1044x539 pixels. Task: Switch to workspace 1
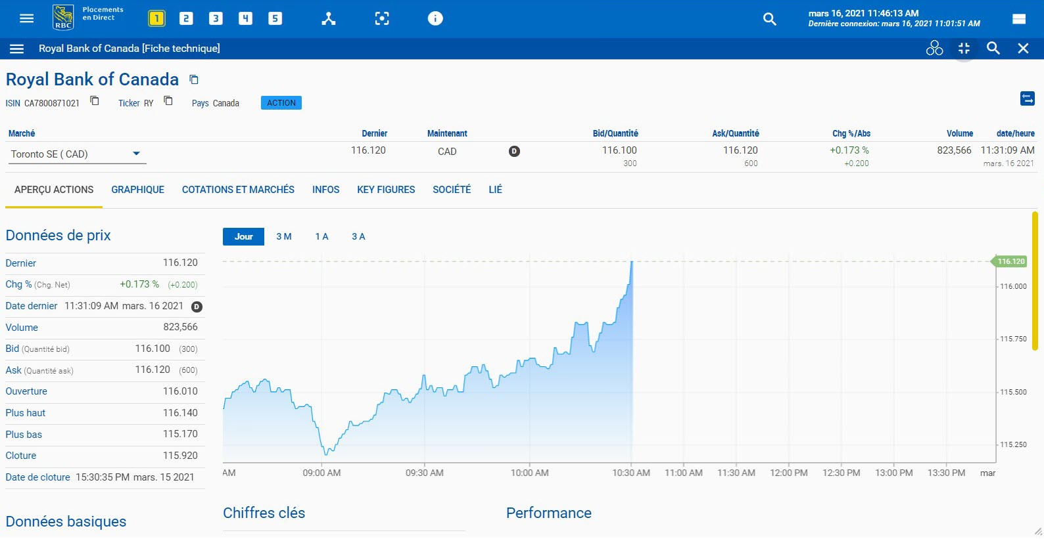(156, 18)
